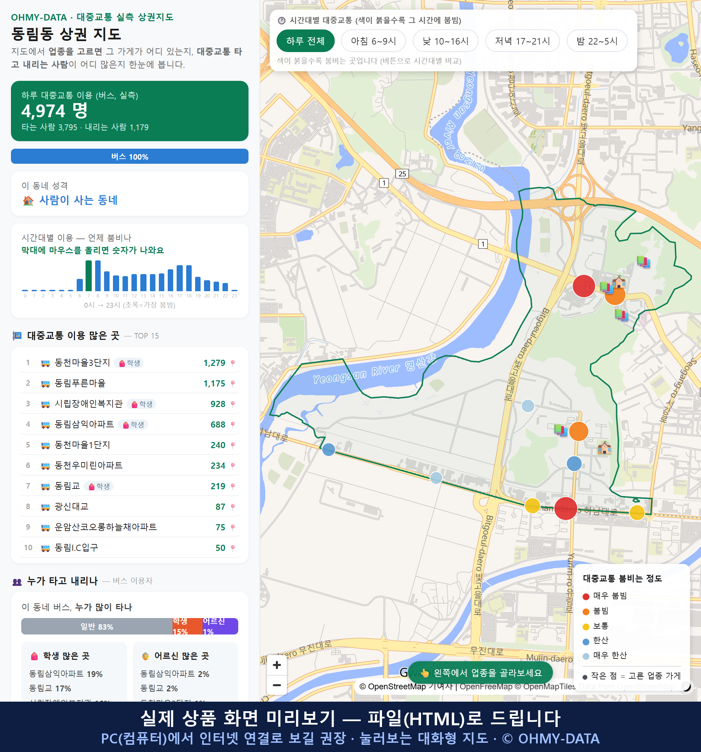Click the pin icon for 시립장애인복지관
Image resolution: width=701 pixels, height=752 pixels.
pos(233,404)
